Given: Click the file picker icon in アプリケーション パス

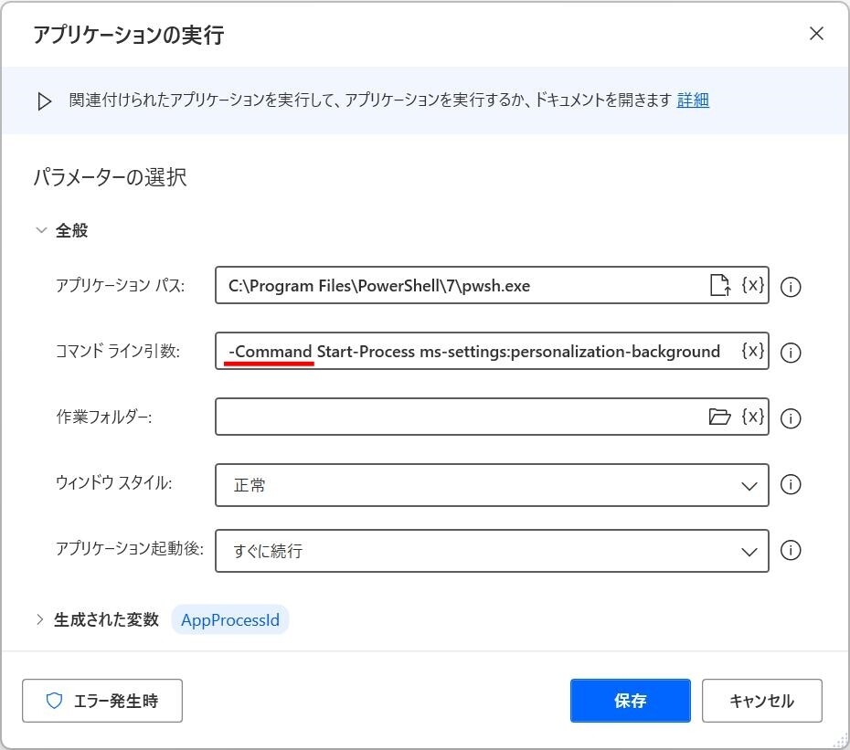Looking at the screenshot, I should pos(720,285).
